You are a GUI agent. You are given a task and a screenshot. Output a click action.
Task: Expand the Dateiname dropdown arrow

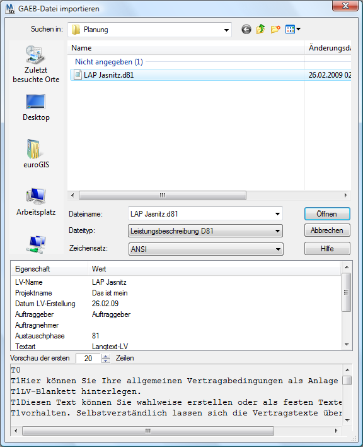(x=277, y=214)
